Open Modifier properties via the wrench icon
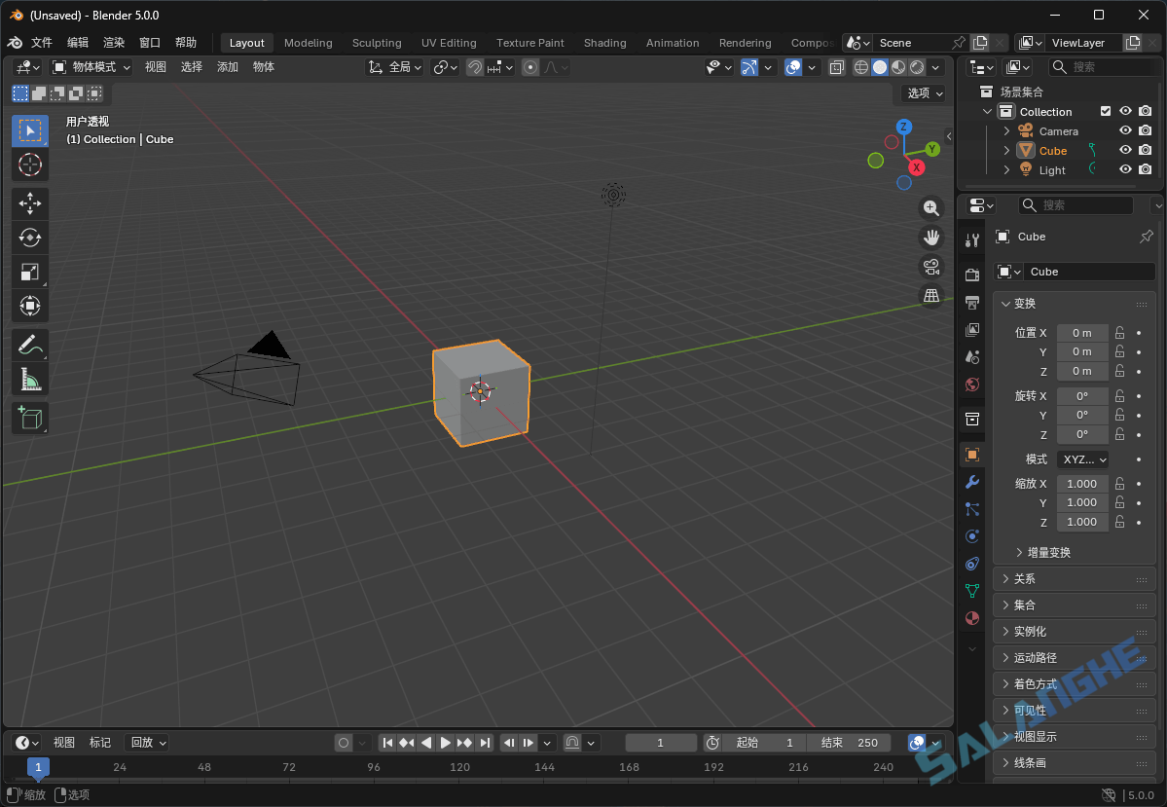 tap(970, 482)
